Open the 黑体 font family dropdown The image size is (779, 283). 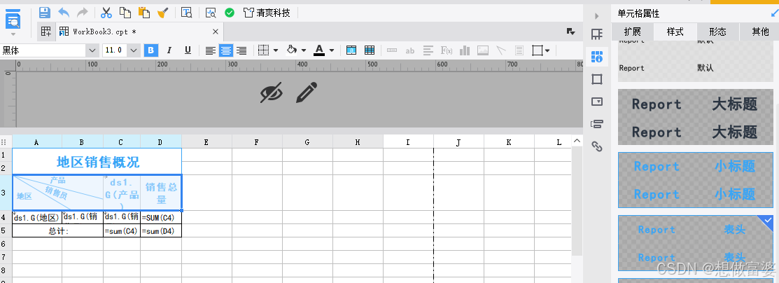pos(92,50)
